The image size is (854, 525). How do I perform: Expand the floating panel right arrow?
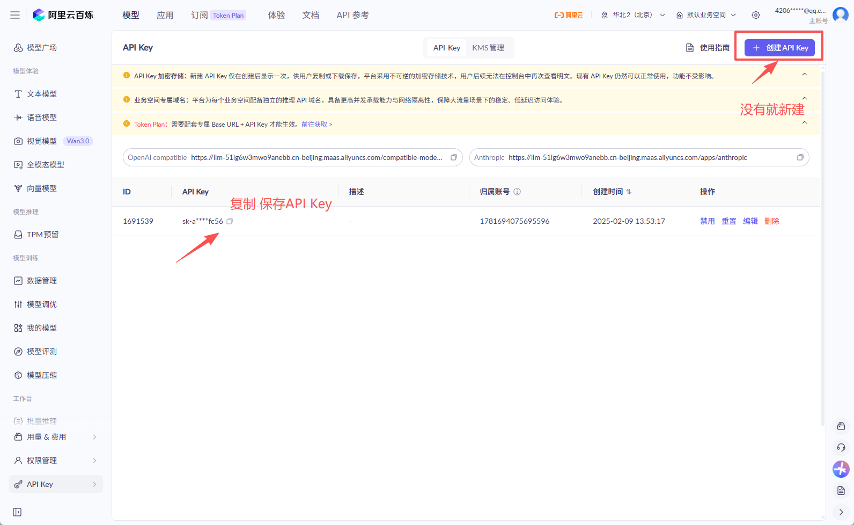click(841, 512)
